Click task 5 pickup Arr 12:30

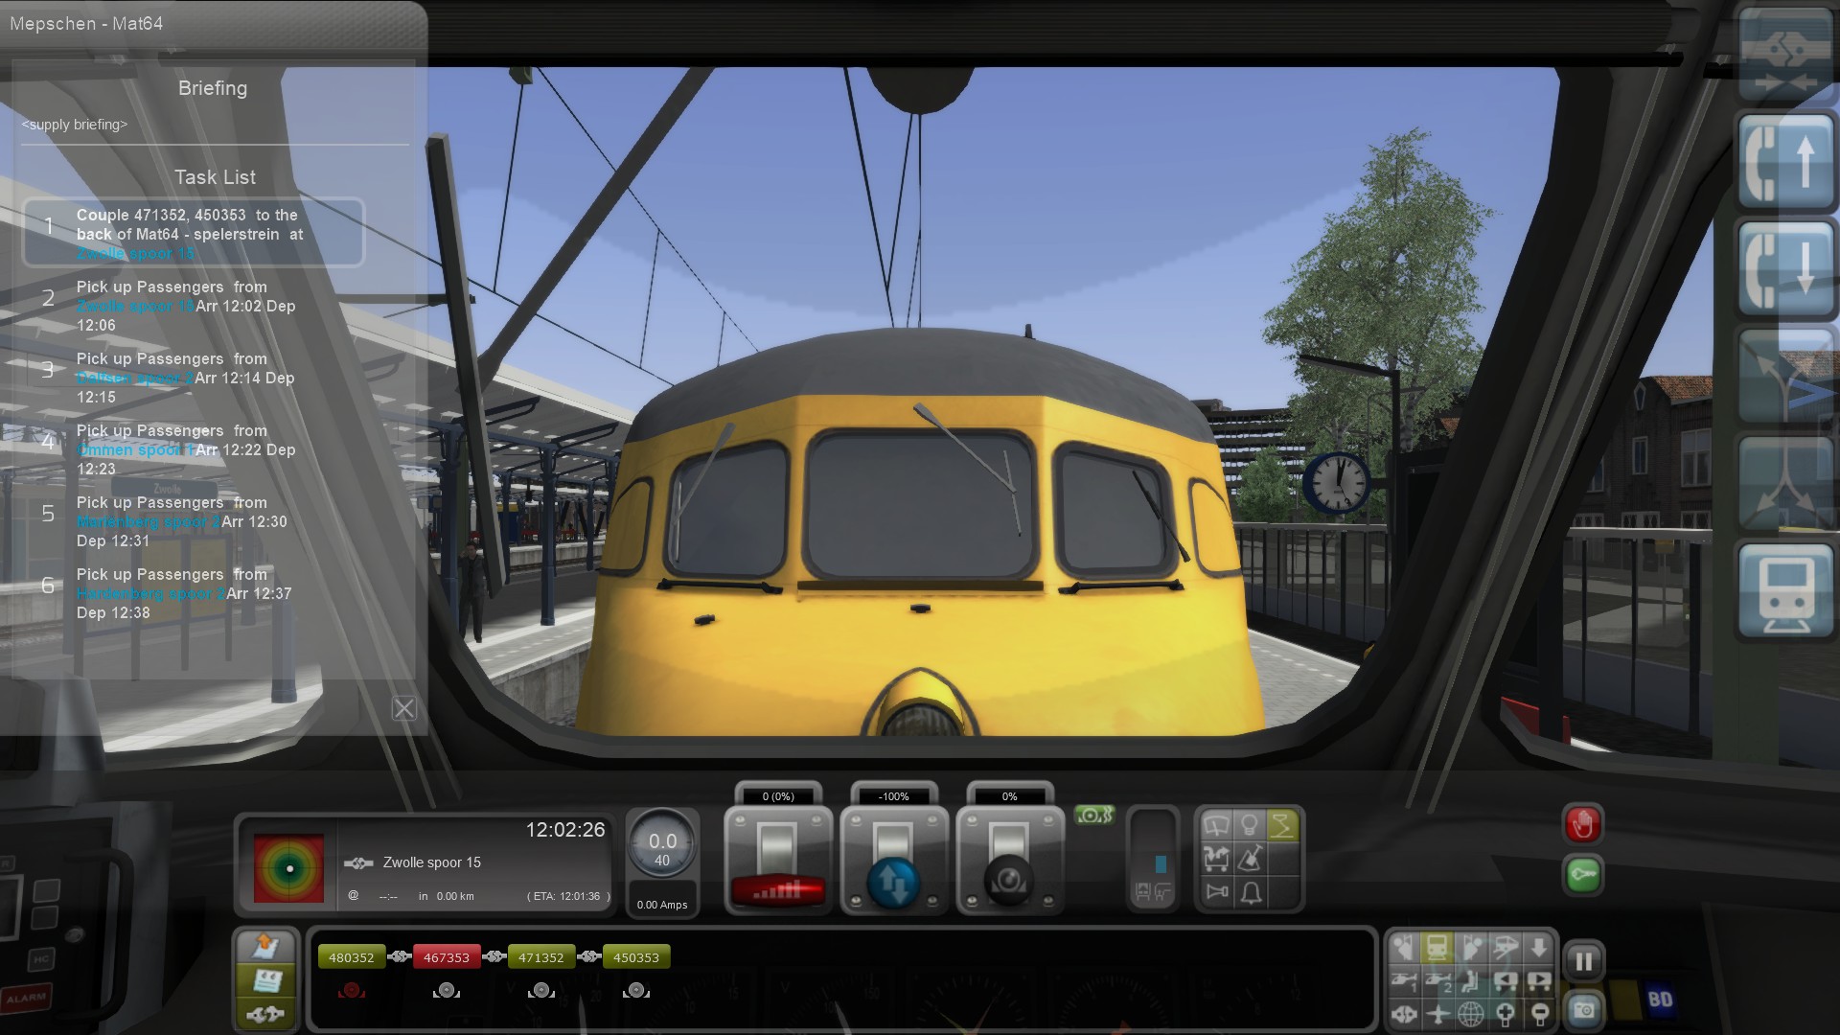[194, 521]
